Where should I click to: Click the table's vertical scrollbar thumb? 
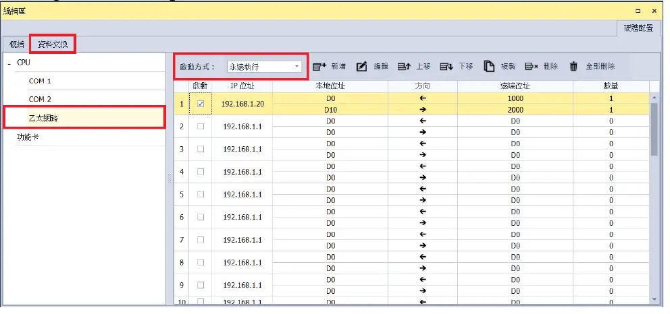654,129
